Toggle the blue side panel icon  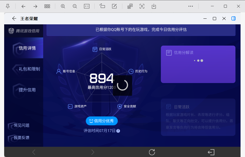click(233, 18)
